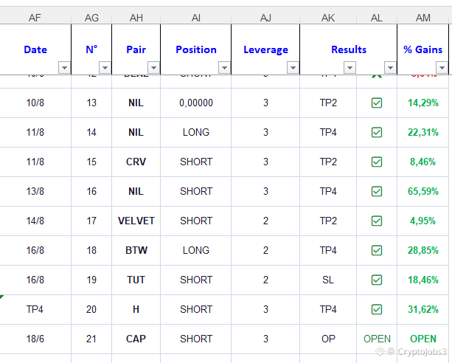This screenshot has width=452, height=363.
Task: Select the CAP pair cell
Action: coord(136,339)
